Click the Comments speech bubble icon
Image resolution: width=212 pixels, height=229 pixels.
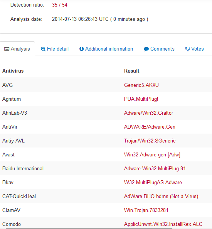[146, 49]
